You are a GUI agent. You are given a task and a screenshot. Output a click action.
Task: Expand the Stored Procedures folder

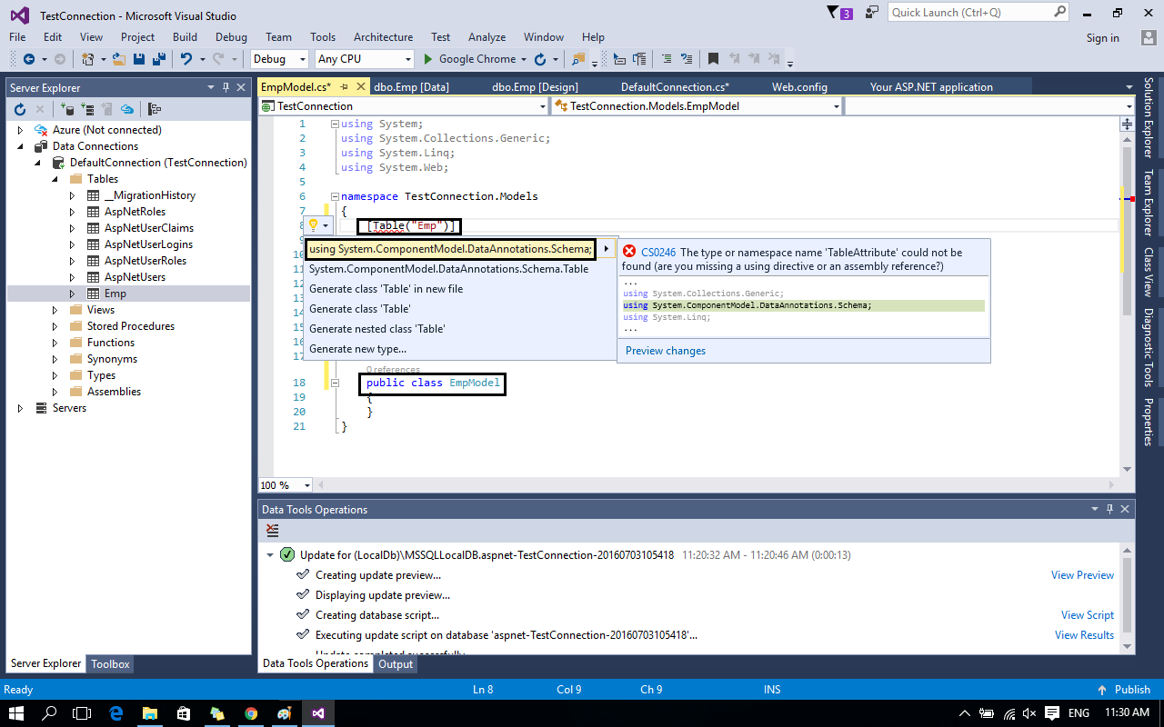pos(55,326)
